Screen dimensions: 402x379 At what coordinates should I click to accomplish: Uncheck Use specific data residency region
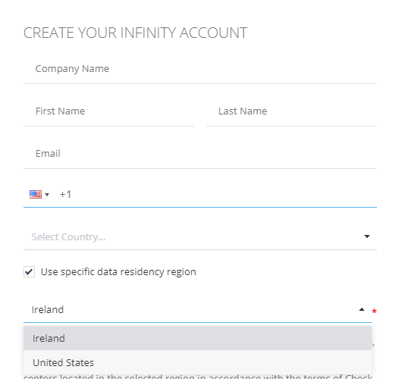tap(30, 271)
